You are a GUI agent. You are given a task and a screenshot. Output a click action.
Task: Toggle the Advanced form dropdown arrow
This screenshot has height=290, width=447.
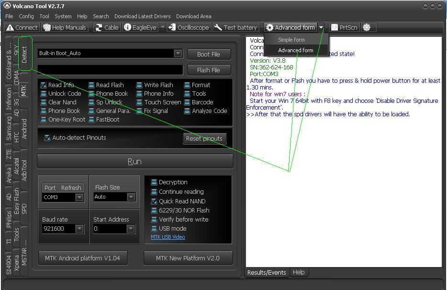[x=321, y=27]
